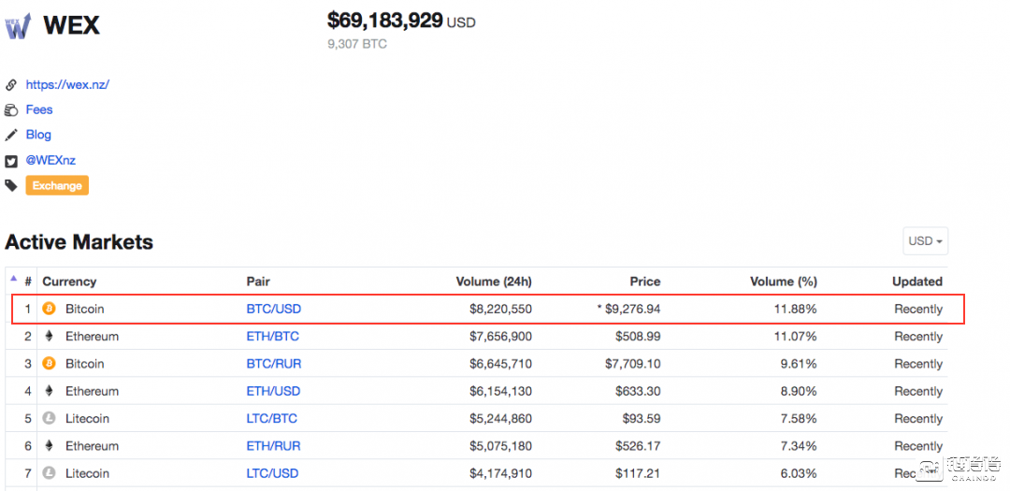Viewport: 1010px width, 491px height.
Task: Click the Litecoin icon in the LTC/BTC row
Action: tap(49, 418)
